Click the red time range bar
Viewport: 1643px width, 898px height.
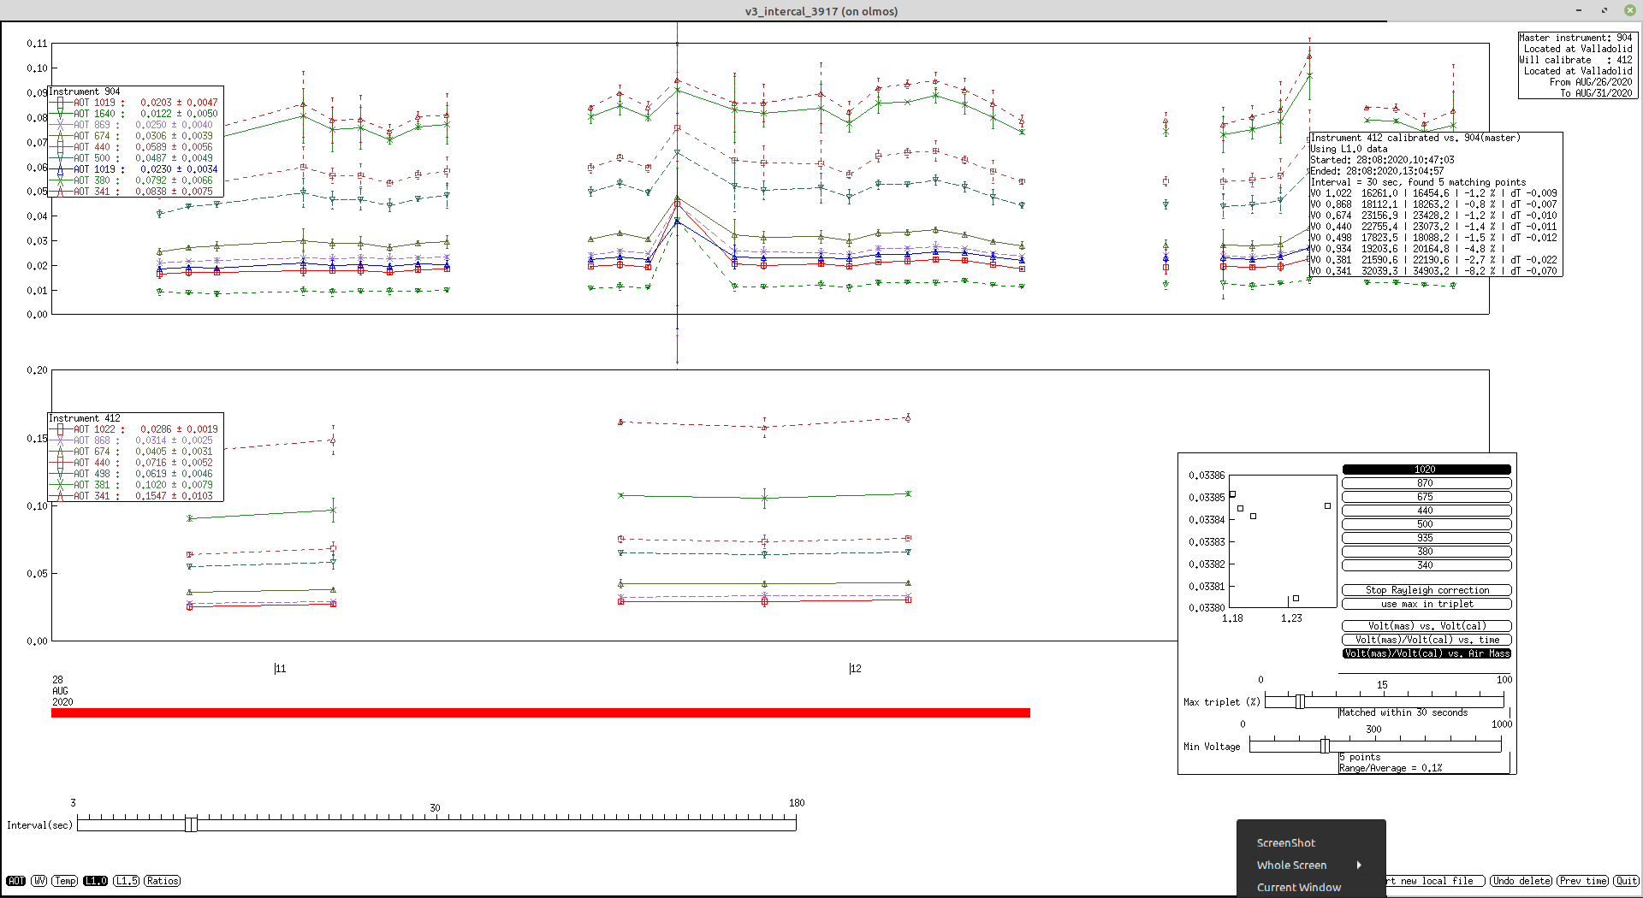point(541,713)
